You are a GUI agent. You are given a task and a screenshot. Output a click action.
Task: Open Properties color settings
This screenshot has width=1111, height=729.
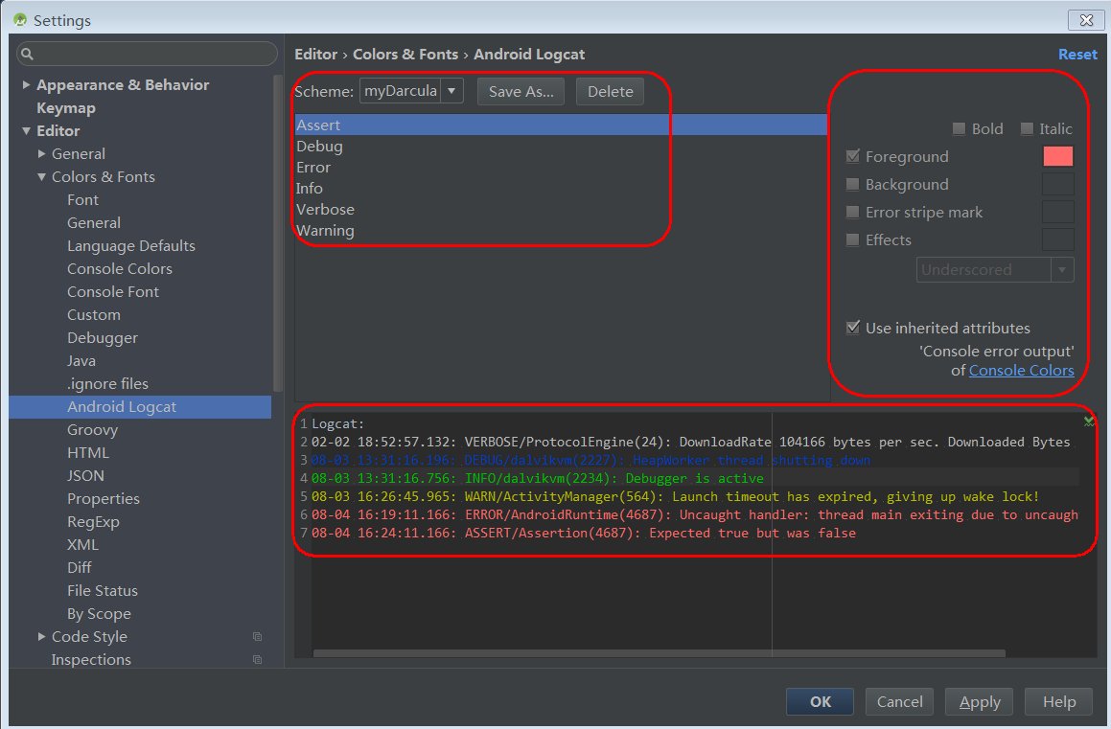pyautogui.click(x=103, y=499)
